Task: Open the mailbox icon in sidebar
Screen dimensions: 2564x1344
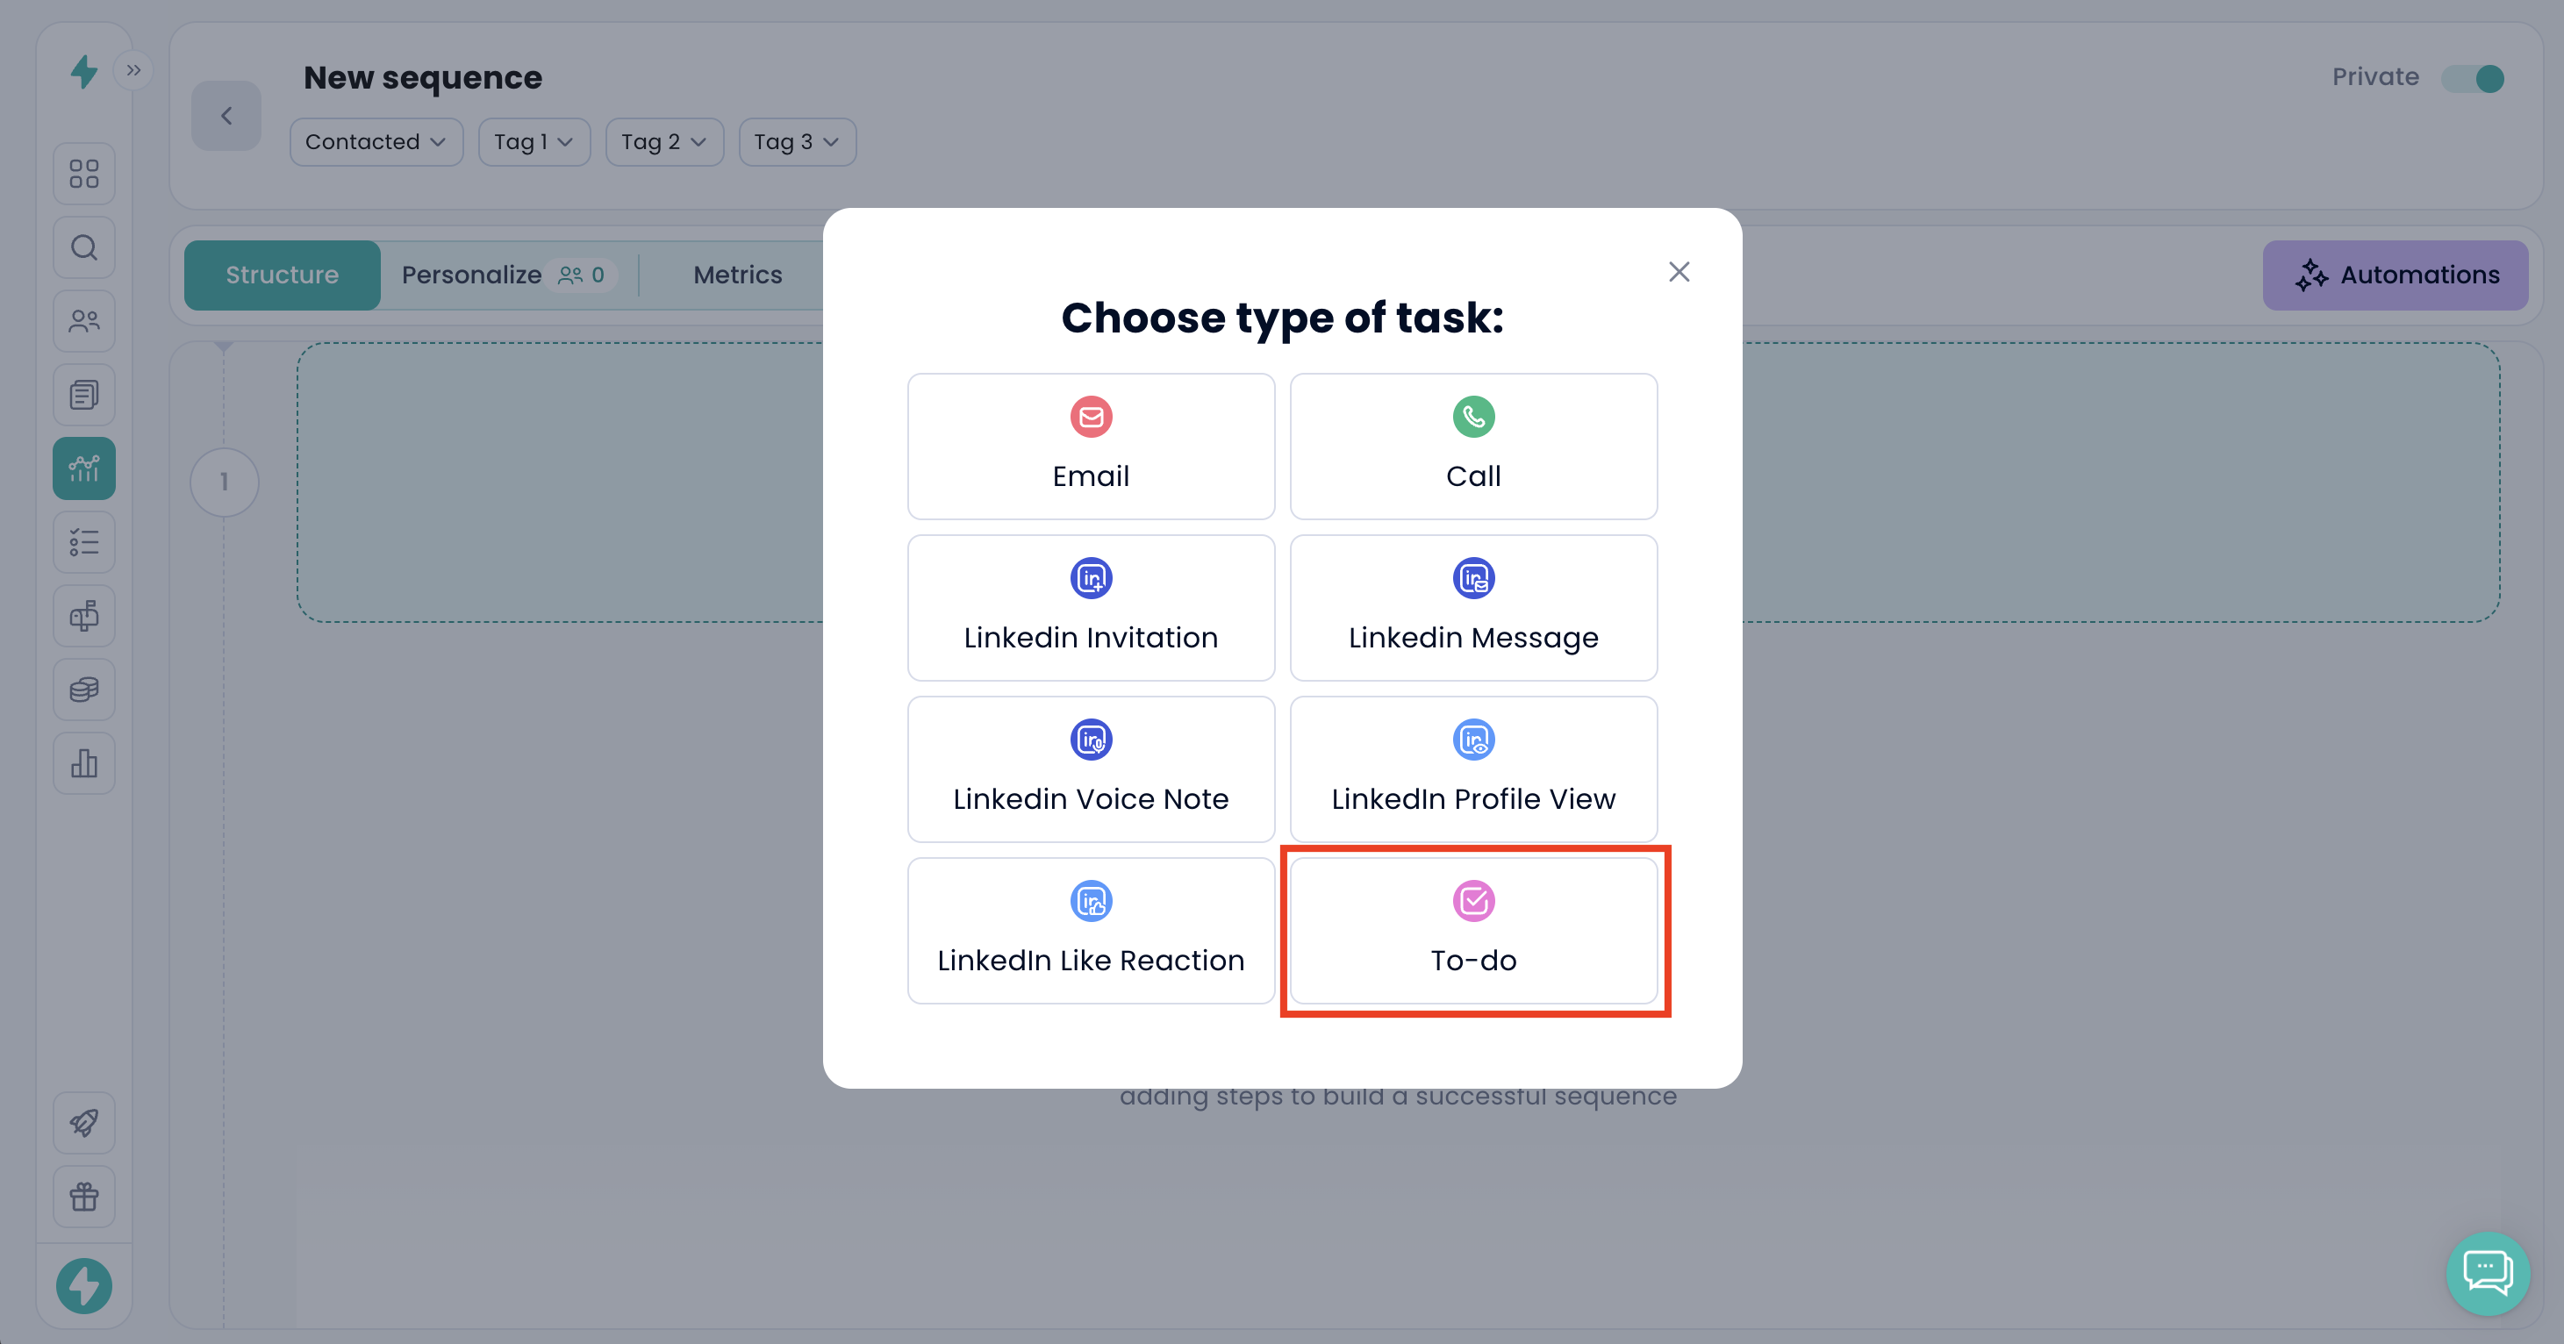Action: (83, 616)
